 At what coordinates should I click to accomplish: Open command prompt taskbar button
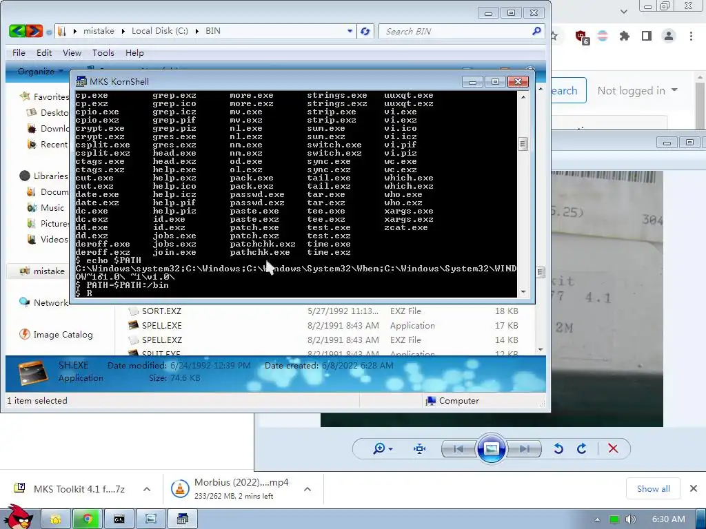click(119, 519)
